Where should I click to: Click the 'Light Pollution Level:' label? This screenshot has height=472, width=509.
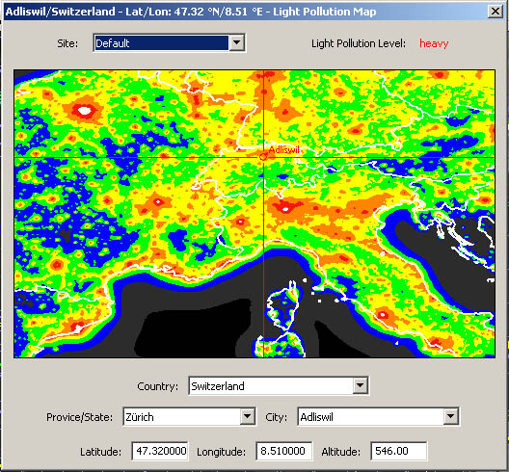click(359, 43)
